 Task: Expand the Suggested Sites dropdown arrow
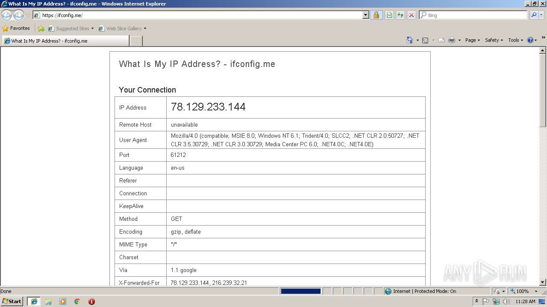click(x=92, y=29)
